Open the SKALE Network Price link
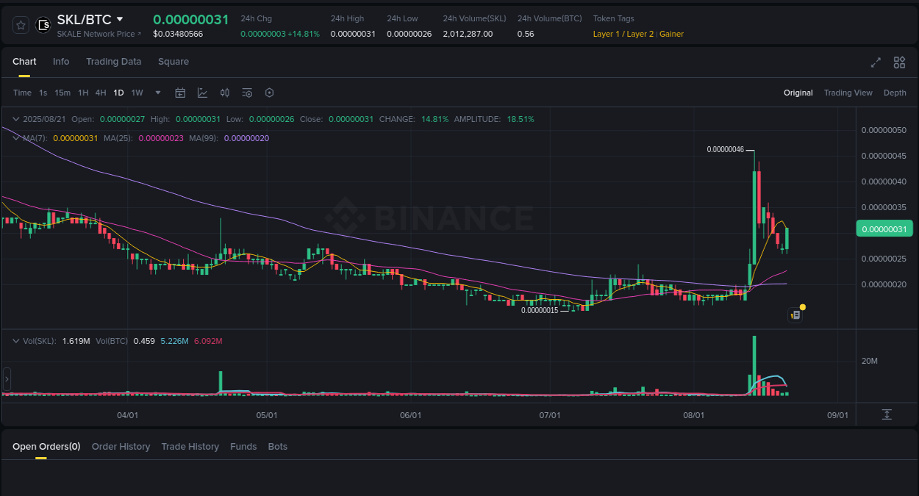The height and width of the screenshot is (496, 919). click(x=100, y=34)
